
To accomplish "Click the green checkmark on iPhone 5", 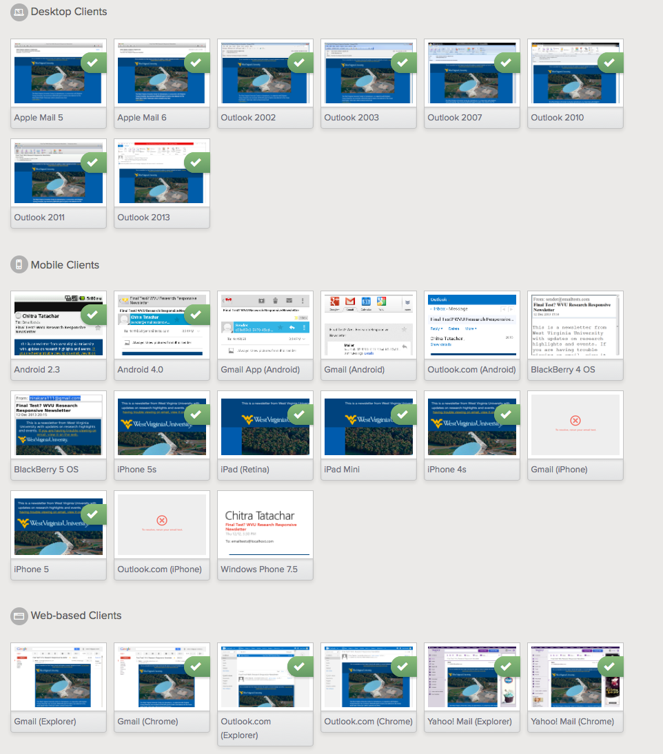I will [93, 514].
